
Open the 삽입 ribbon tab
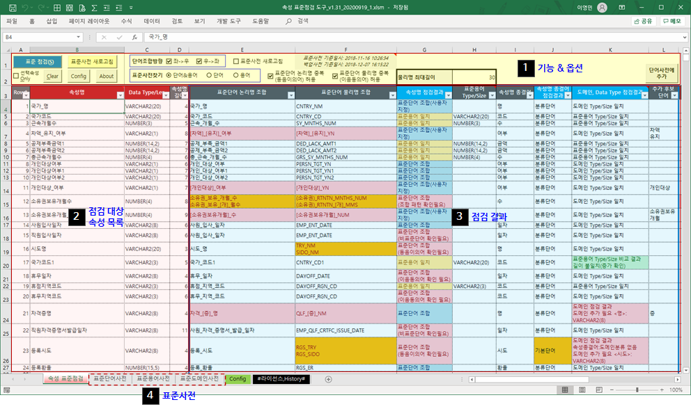pos(52,21)
